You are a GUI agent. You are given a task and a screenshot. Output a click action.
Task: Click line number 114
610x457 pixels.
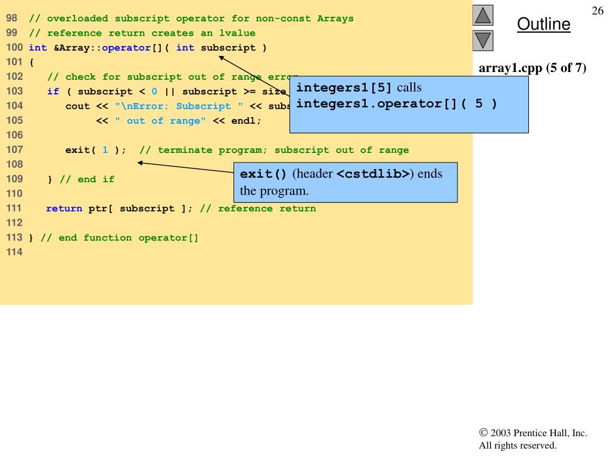pos(14,252)
